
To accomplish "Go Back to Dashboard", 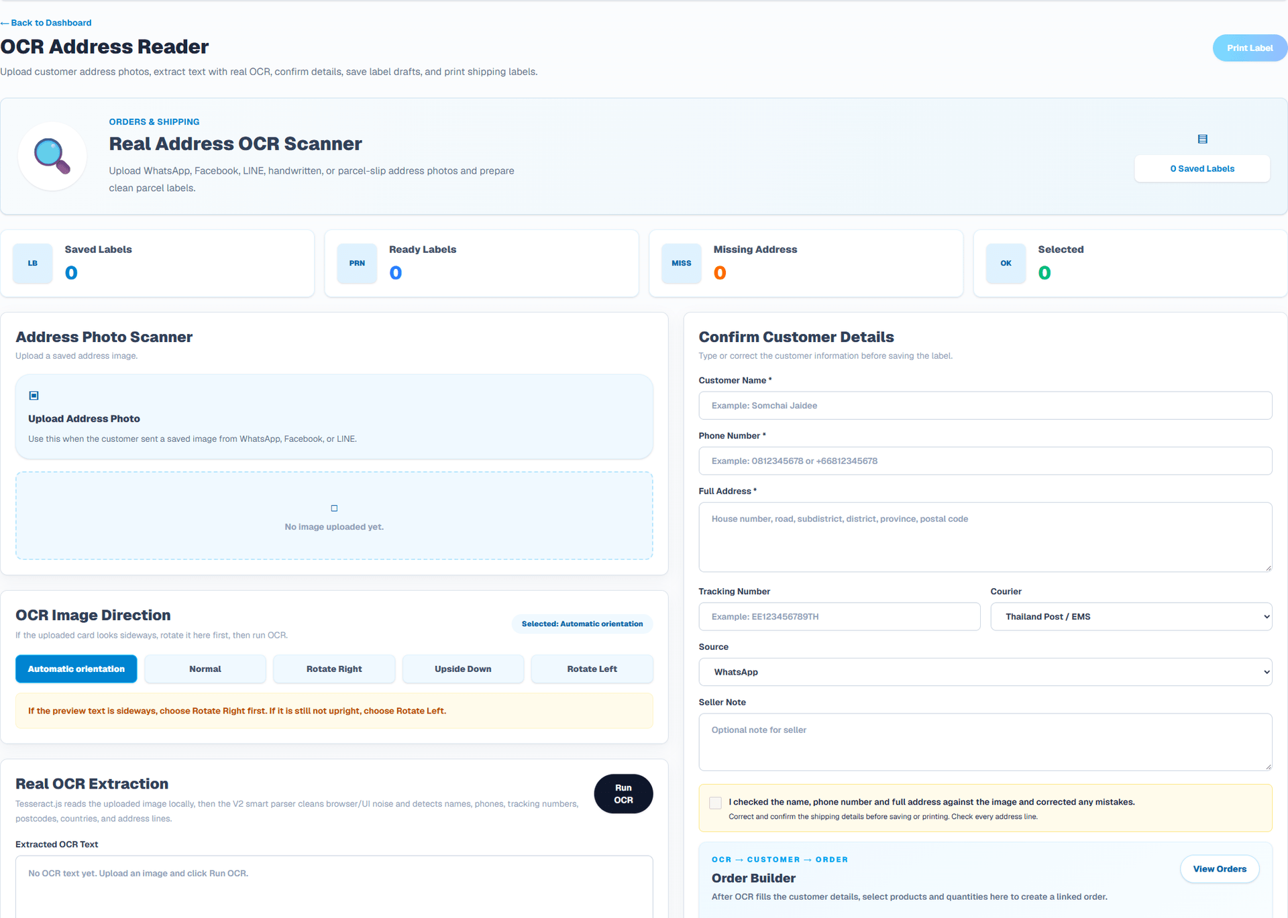I will (46, 23).
